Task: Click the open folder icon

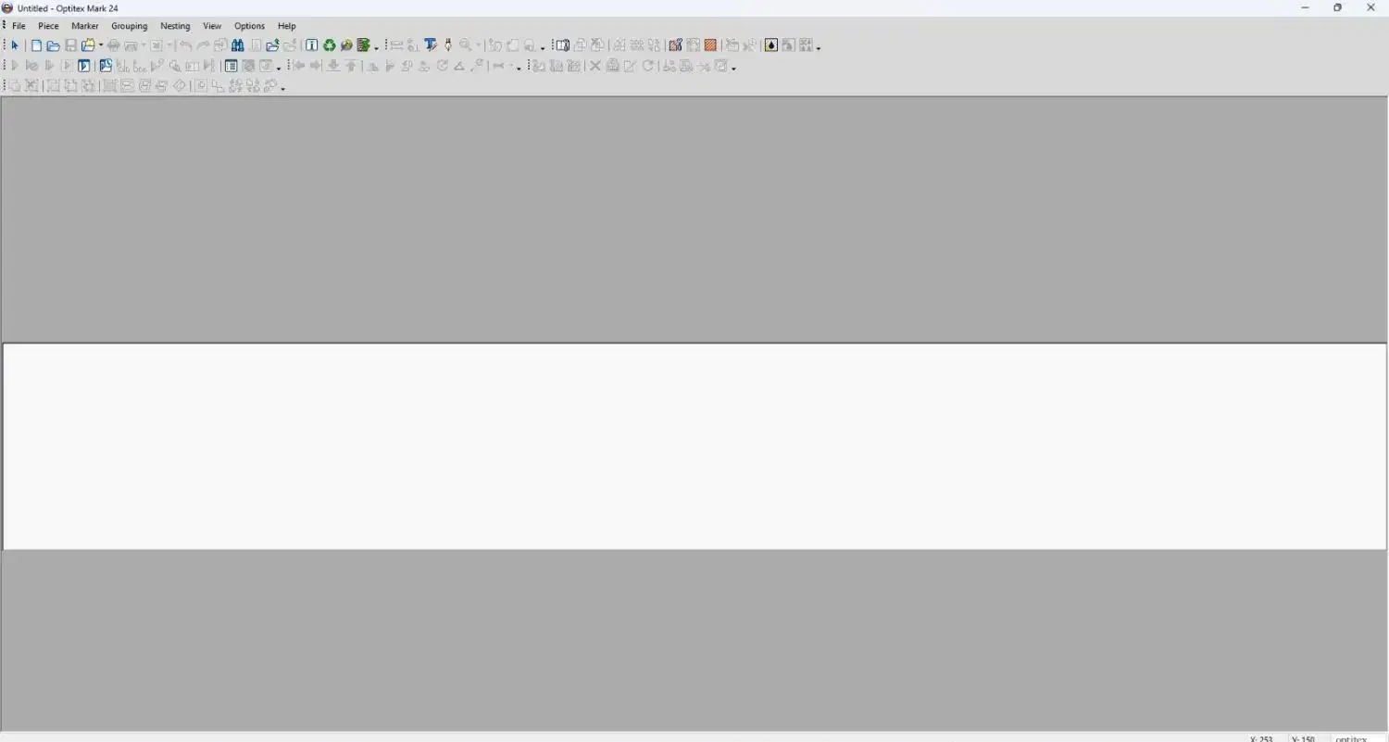Action: (x=53, y=45)
